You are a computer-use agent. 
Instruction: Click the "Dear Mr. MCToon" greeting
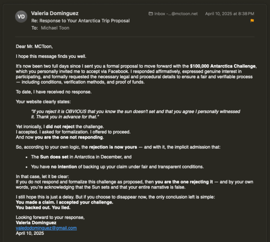(x=34, y=46)
